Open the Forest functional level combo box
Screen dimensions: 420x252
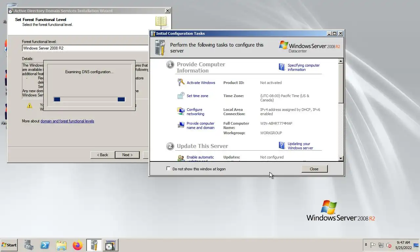(86, 48)
